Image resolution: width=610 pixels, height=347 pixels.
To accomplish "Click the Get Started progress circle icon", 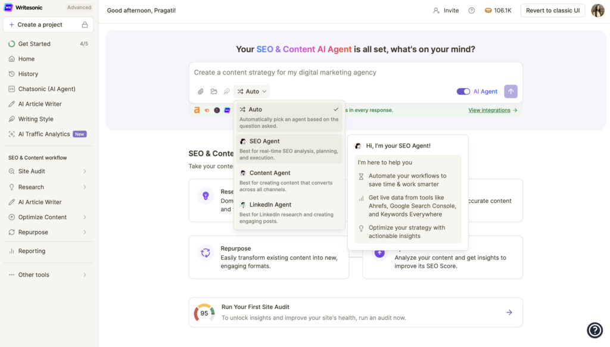I will click(12, 44).
